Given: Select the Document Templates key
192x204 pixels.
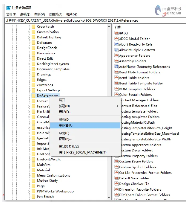Looking at the screenshot, I should click(x=53, y=69).
